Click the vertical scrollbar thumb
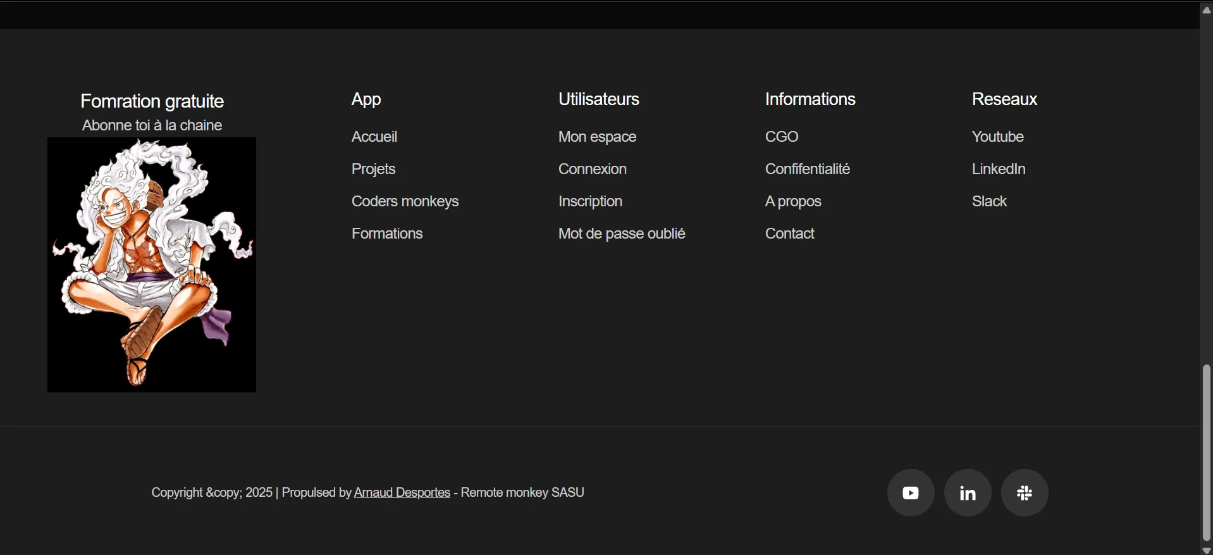This screenshot has height=555, width=1213. 1207,452
